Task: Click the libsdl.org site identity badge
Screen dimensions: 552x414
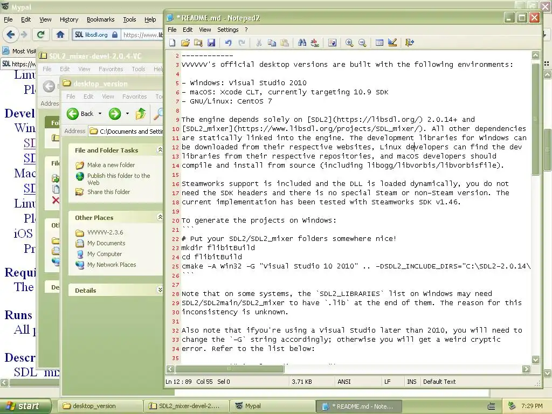Action: coord(96,34)
